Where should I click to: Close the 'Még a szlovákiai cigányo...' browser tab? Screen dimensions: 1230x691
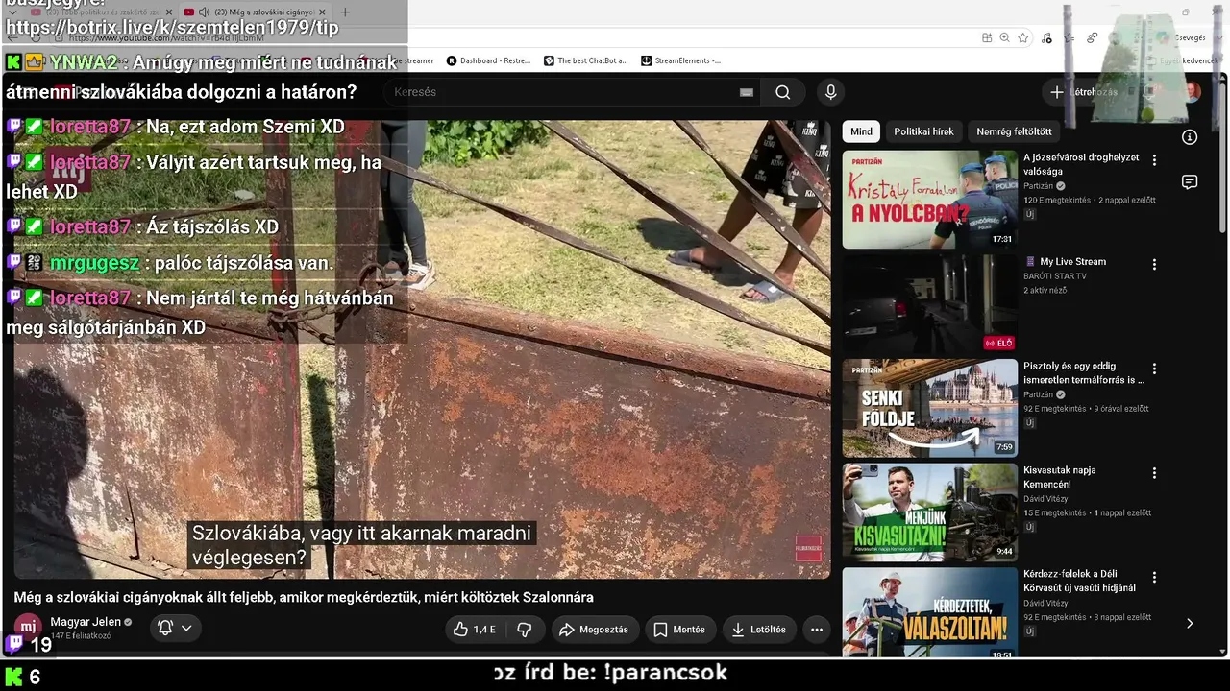coord(322,12)
